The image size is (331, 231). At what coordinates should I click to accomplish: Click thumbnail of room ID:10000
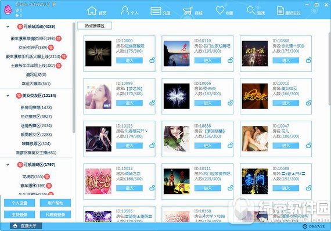pyautogui.click(x=98, y=53)
